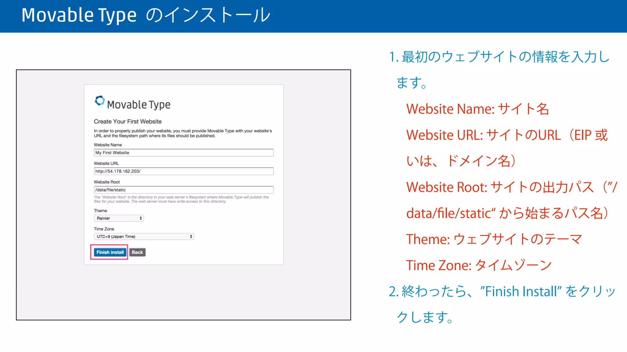Click the red 'Website Root: サイトの出力パス' line
Viewport: 627px width, 352px height.
tap(512, 200)
